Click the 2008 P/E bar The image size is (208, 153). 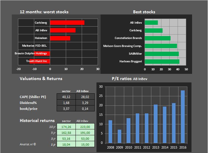pyautogui.click(x=110, y=132)
